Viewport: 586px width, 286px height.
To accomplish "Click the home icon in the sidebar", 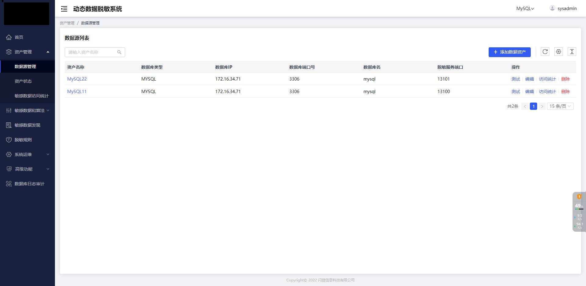I will 9,37.
